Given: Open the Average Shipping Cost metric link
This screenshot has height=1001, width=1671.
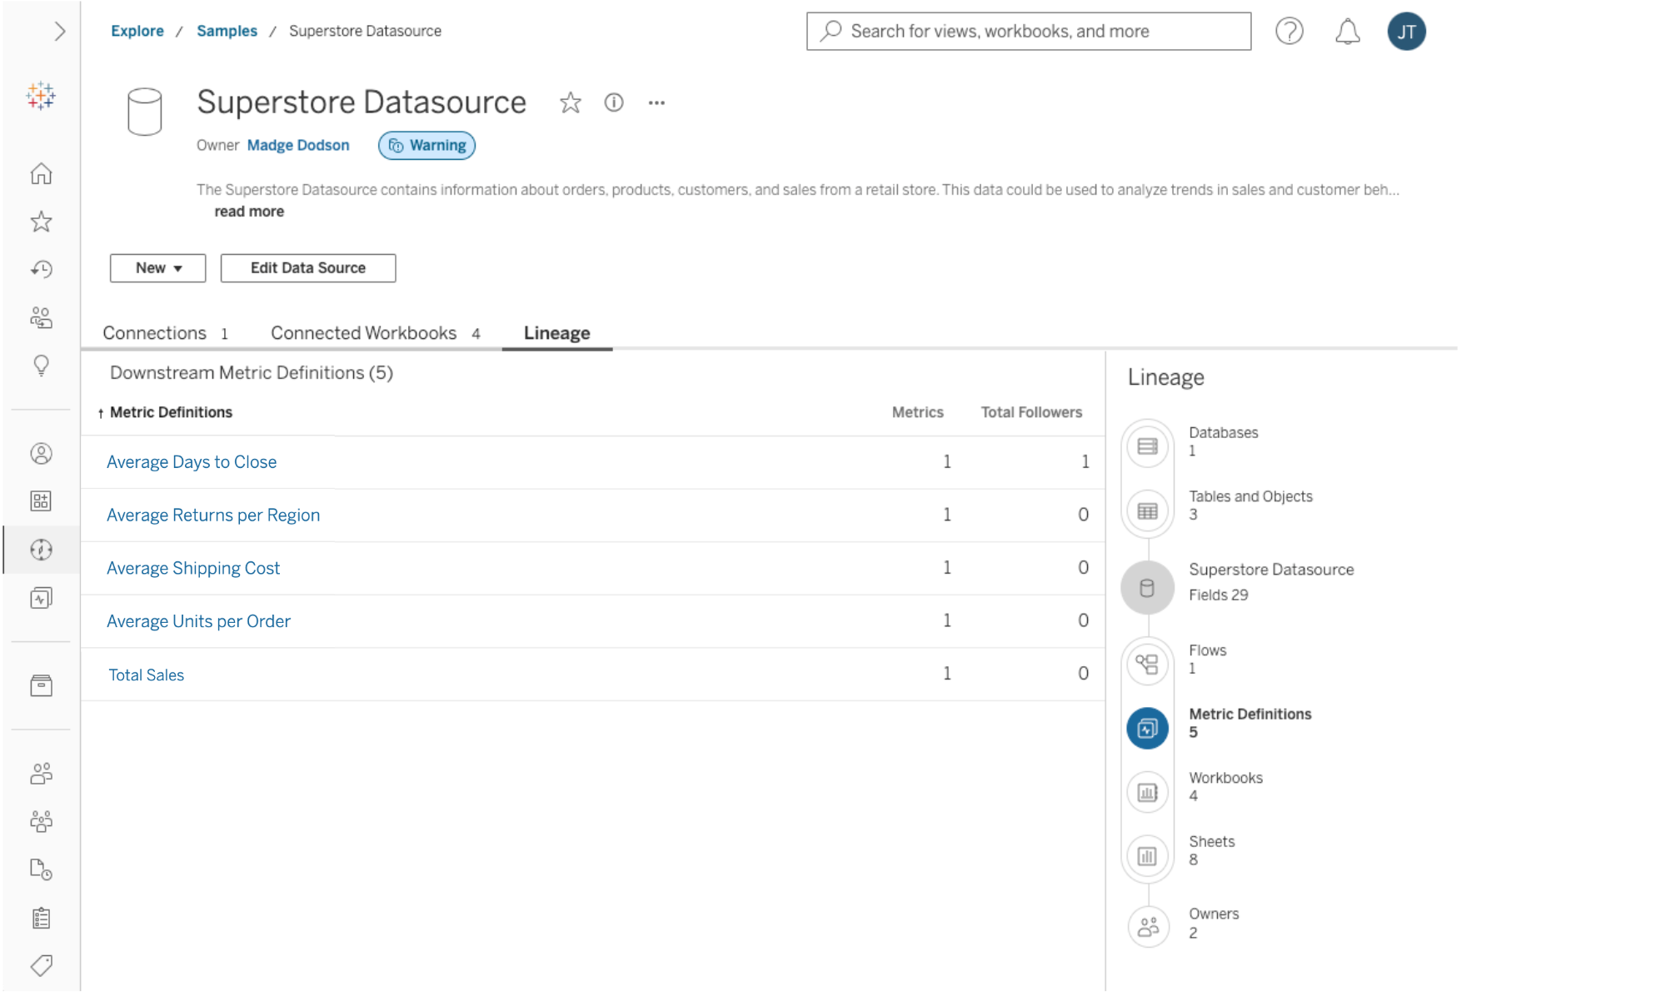Looking at the screenshot, I should (x=193, y=568).
